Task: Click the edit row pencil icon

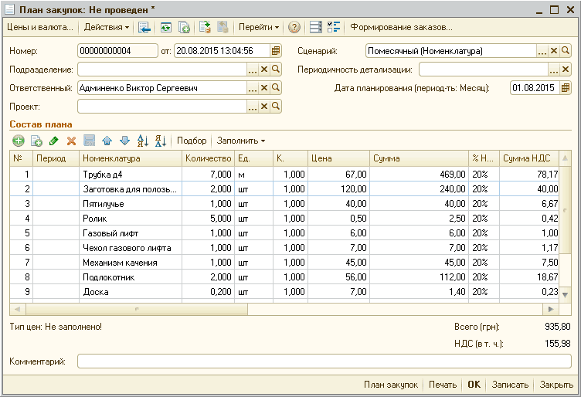Action: pyautogui.click(x=53, y=141)
